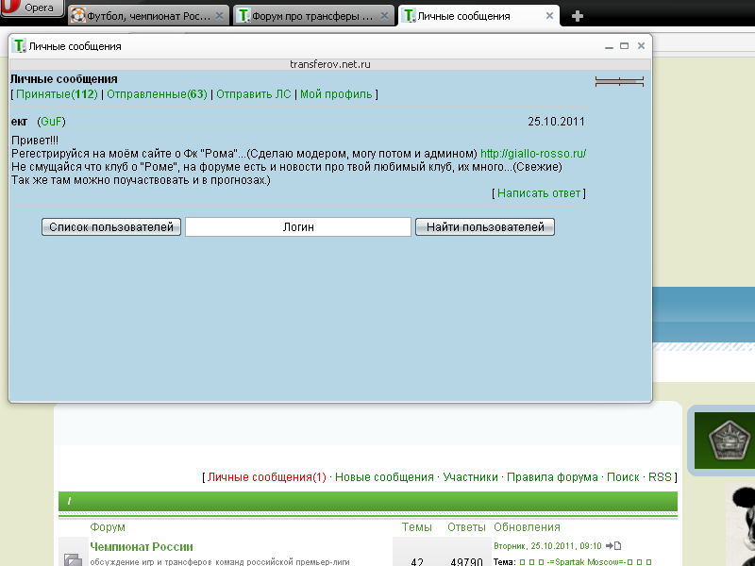
Task: Click 'Отправить ЛС' to compose message
Action: click(255, 94)
